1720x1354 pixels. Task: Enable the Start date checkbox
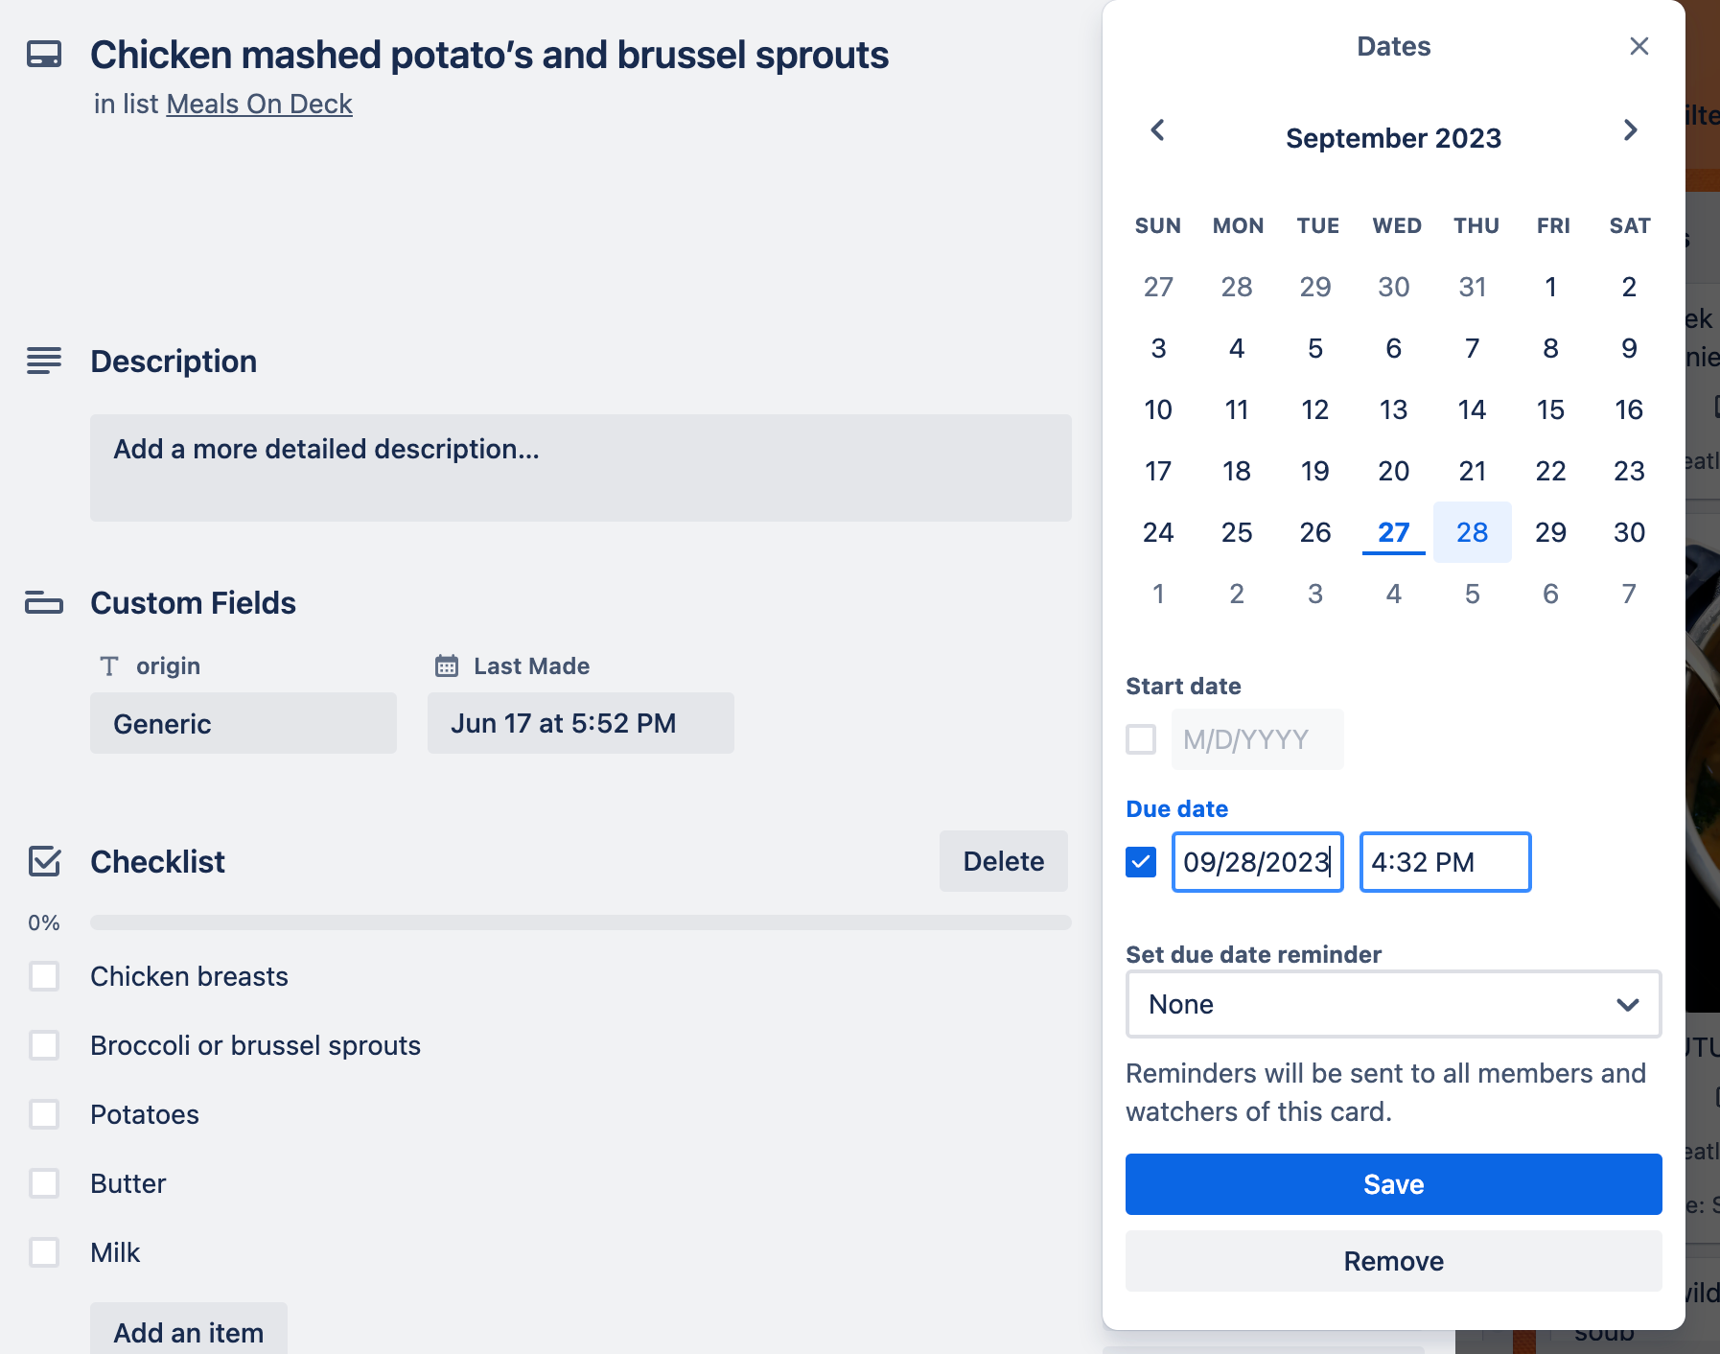(x=1141, y=739)
